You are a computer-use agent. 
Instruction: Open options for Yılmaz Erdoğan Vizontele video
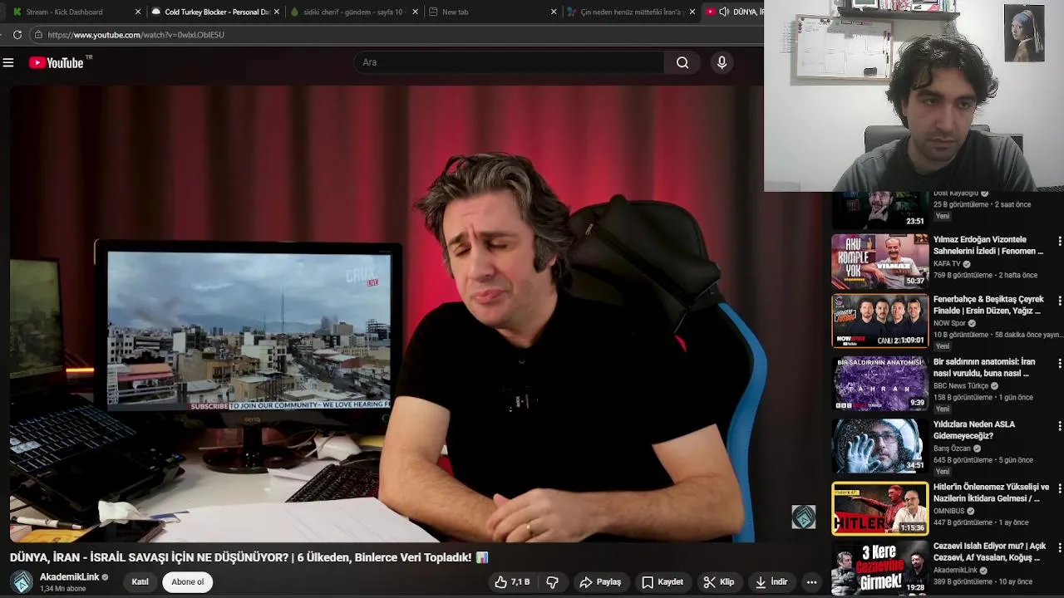pyautogui.click(x=1059, y=241)
